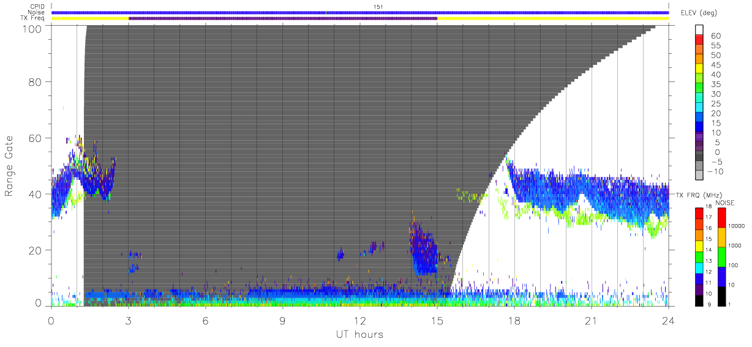Click the '-5' label on ELEV colorbar

718,162
